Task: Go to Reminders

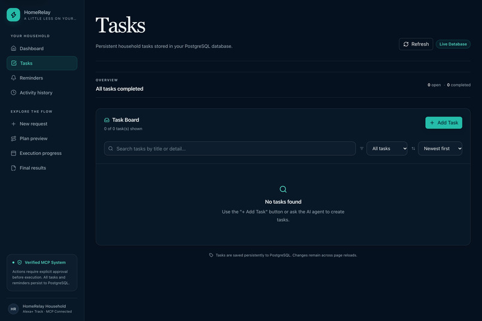Action: tap(42, 78)
